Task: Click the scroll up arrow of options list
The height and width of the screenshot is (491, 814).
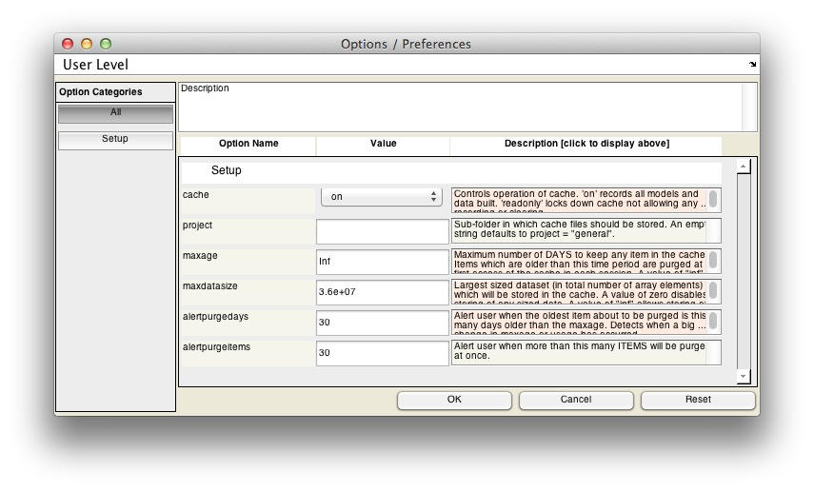Action: click(x=744, y=167)
